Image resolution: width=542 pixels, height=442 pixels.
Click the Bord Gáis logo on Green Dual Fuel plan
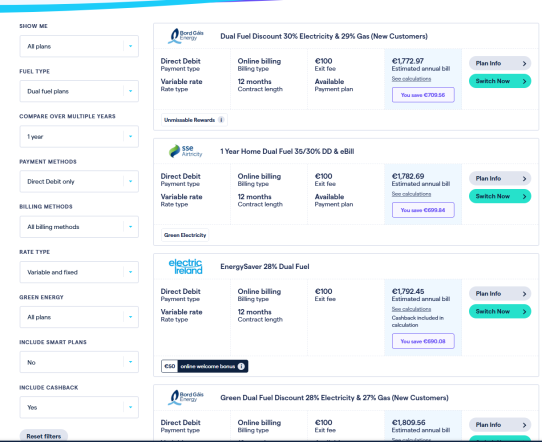pos(185,397)
